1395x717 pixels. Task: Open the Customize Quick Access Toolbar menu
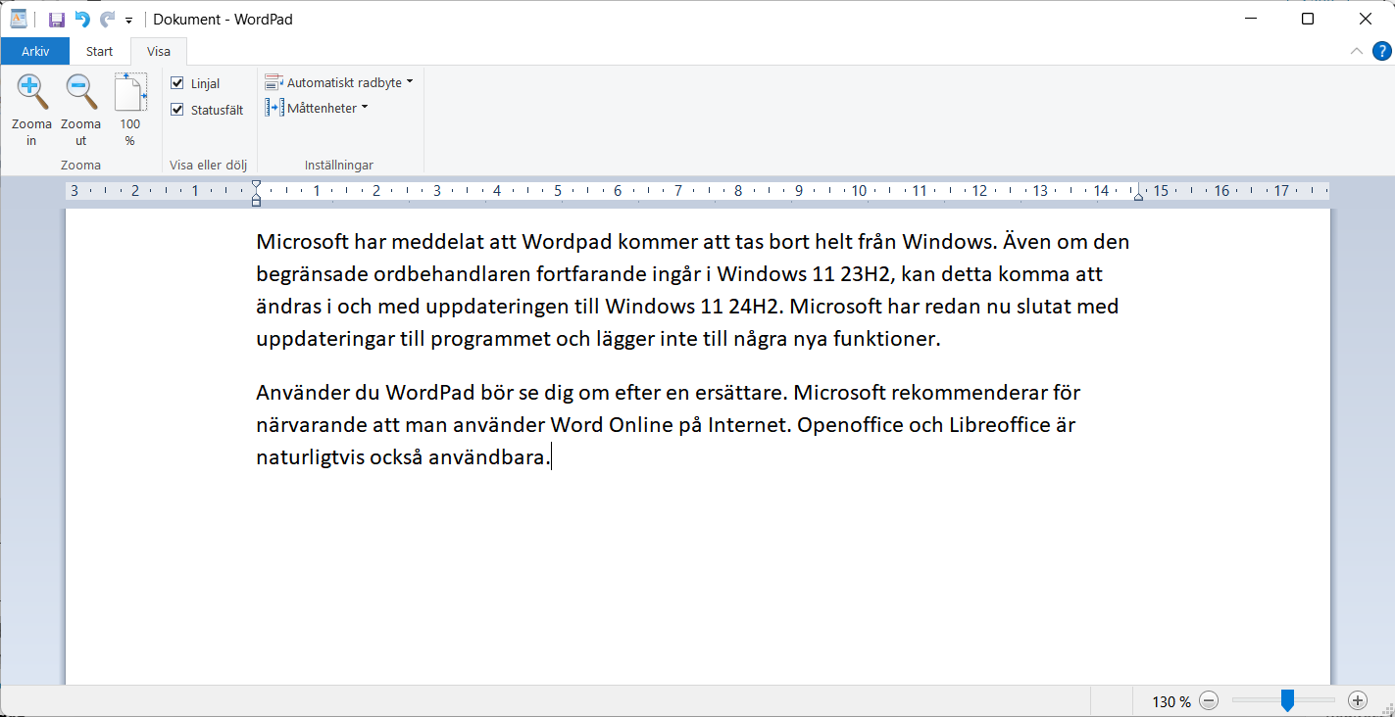128,19
